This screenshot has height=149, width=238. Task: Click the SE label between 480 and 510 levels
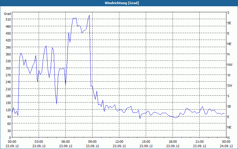click(229, 23)
